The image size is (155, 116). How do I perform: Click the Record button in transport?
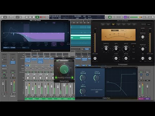coord(41,17)
